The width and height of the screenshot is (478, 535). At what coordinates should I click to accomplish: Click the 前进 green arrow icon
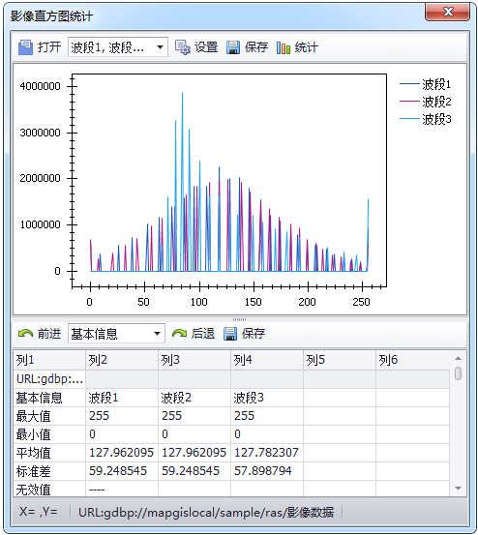pyautogui.click(x=25, y=334)
